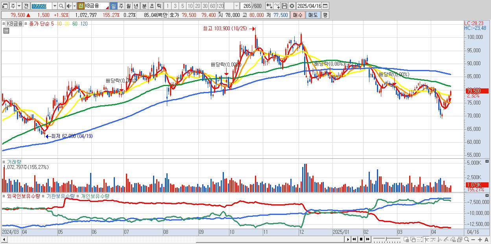Screen dimensions: 491x244
Task: Click the rewind playback button
Action: (354, 239)
